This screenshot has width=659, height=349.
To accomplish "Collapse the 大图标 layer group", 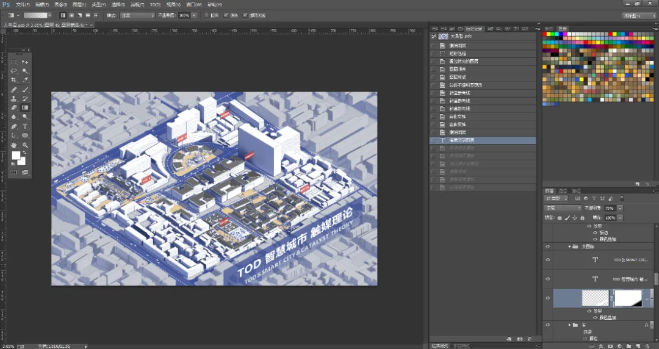I will point(570,247).
